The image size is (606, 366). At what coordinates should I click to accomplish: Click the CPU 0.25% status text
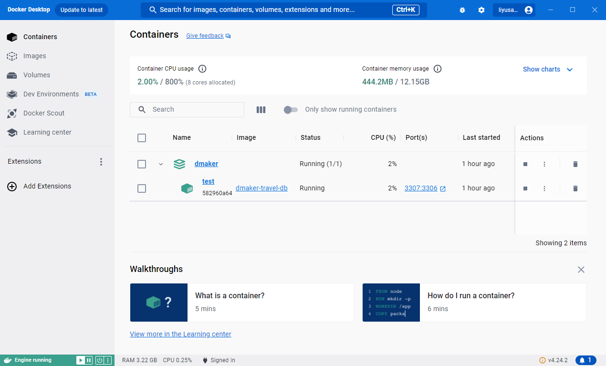coord(178,360)
